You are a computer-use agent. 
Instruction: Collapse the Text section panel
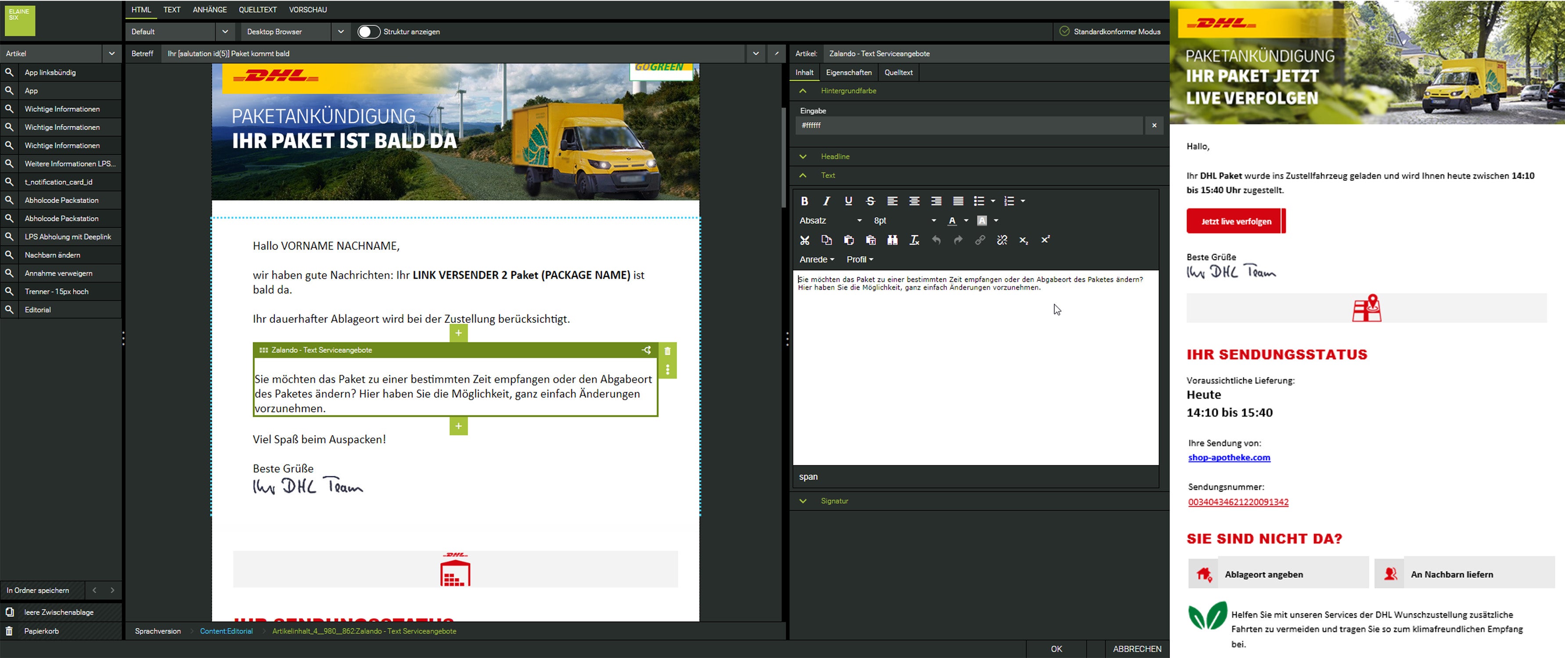(803, 175)
